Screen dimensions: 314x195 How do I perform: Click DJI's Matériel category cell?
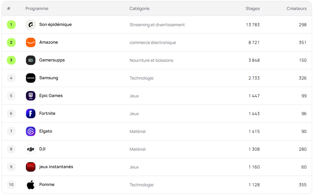137,149
